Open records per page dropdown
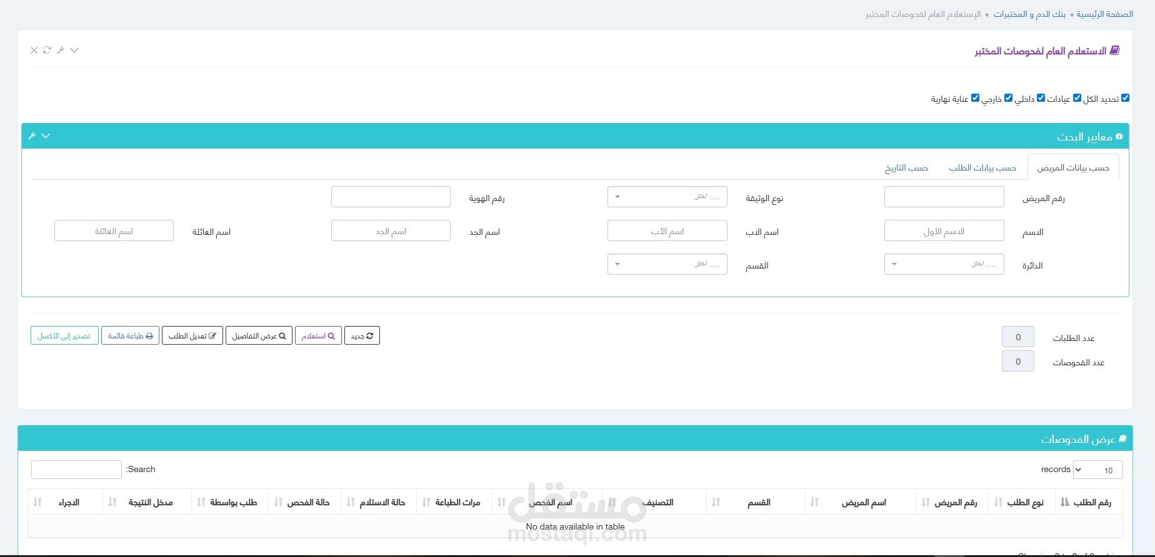The width and height of the screenshot is (1155, 557). 1097,470
